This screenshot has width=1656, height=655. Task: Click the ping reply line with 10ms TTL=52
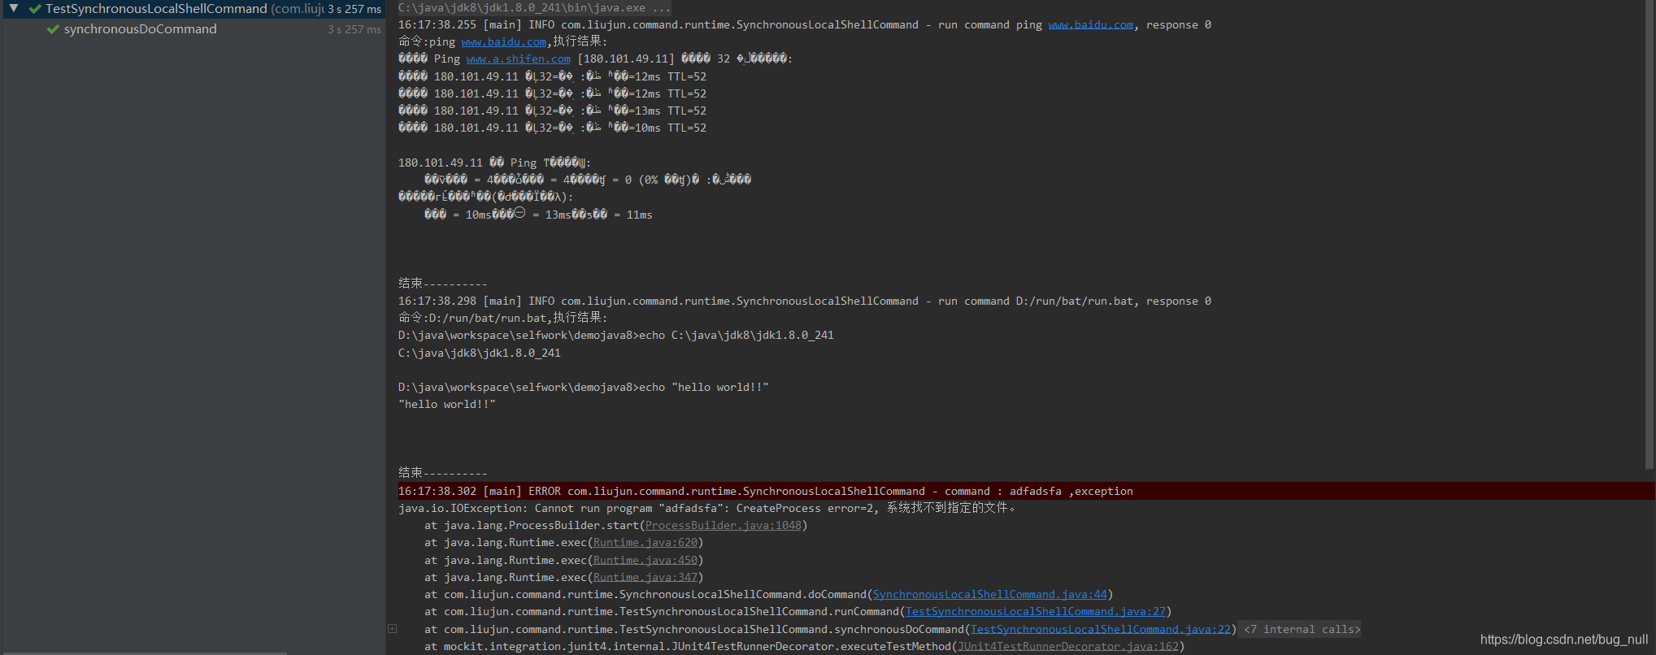pos(552,128)
